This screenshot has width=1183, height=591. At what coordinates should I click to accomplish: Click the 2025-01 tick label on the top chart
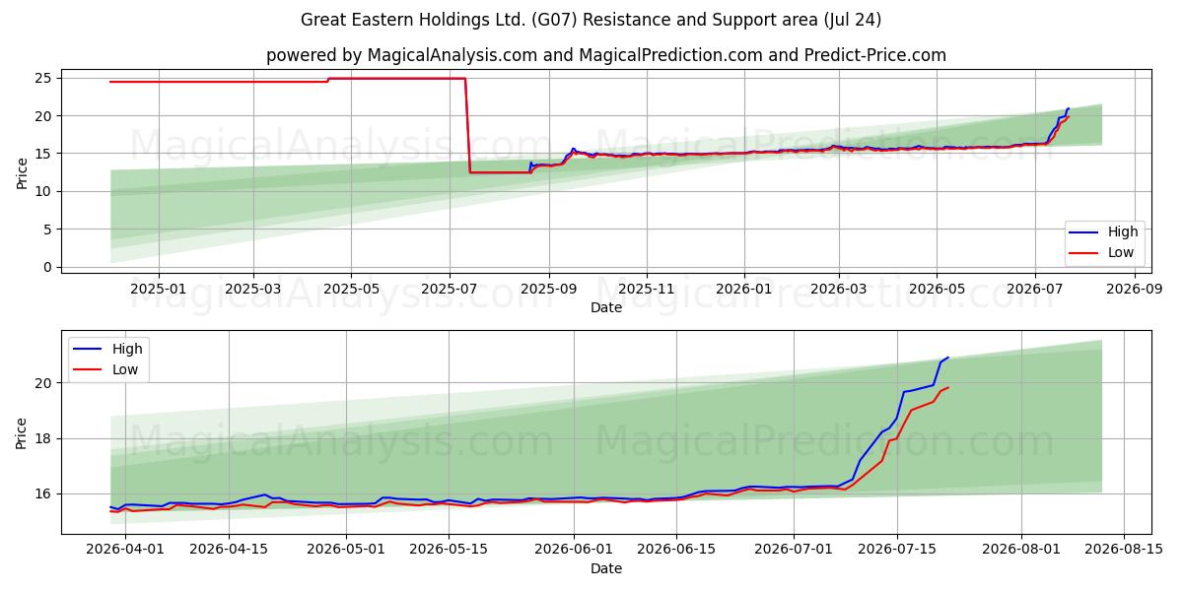point(158,289)
